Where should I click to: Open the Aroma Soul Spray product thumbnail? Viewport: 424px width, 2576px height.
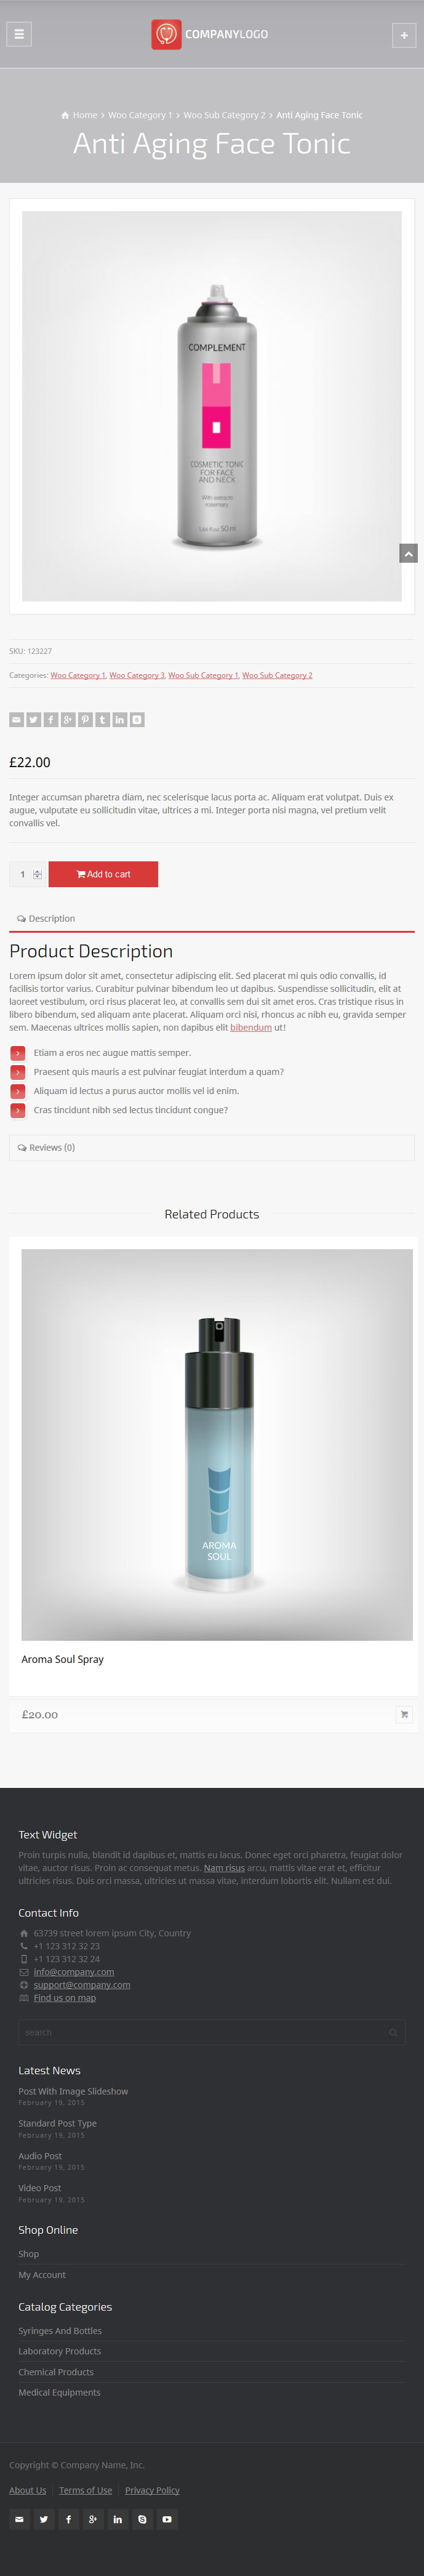click(x=217, y=1445)
